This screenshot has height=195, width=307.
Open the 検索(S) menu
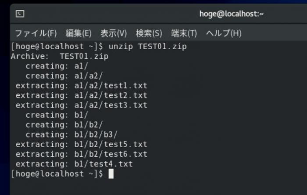149,33
